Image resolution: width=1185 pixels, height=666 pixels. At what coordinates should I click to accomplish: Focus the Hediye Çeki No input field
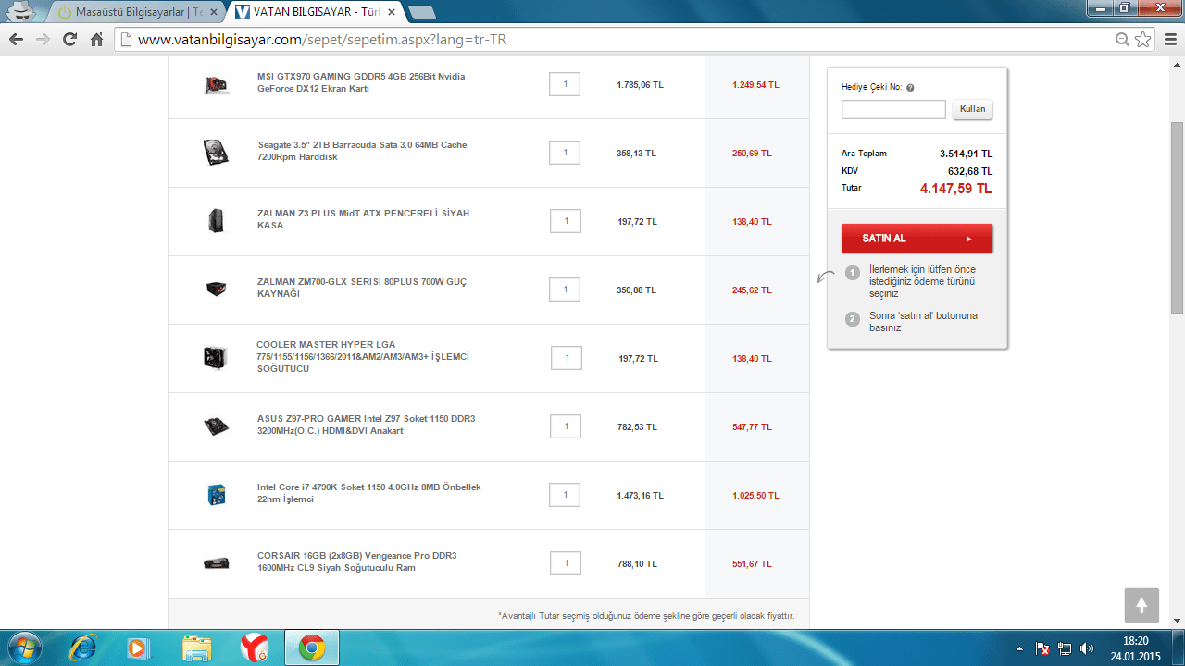pos(893,109)
